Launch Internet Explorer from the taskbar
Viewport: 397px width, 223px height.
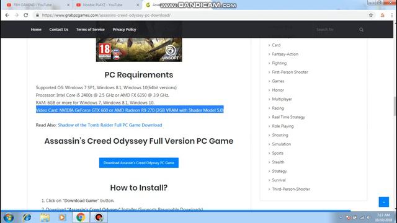(27, 217)
